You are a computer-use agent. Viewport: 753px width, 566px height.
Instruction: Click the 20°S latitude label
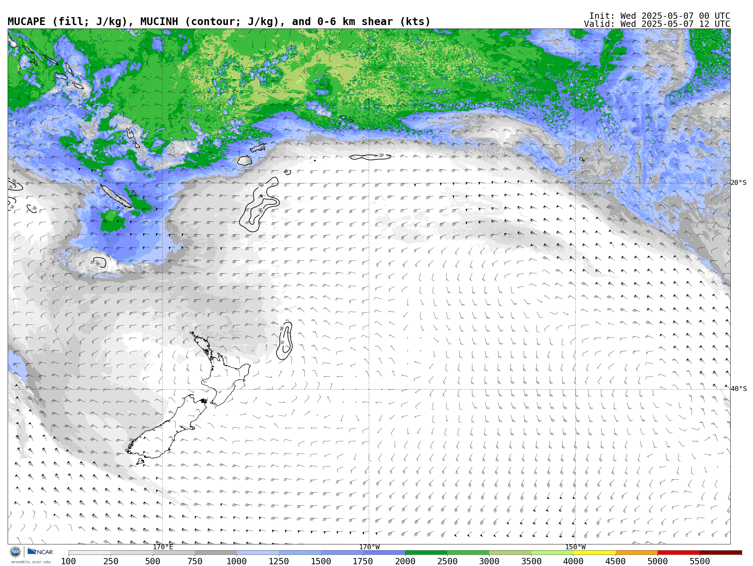click(738, 183)
